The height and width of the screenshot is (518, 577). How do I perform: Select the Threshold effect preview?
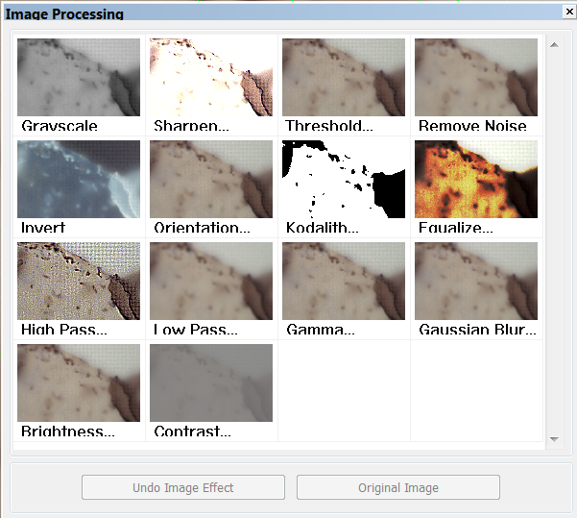coord(344,78)
